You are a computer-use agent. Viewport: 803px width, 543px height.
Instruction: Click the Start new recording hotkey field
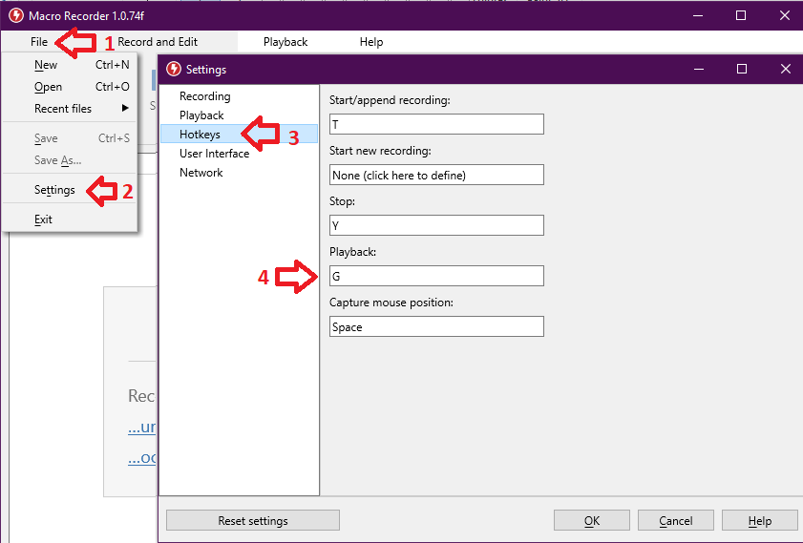tap(435, 175)
